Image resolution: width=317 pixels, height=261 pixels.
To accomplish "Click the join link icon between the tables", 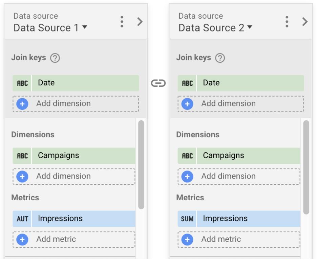I will click(x=158, y=82).
